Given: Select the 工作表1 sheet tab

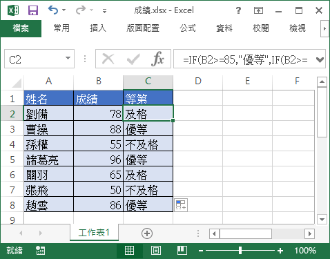Looking at the screenshot, I should 94,233.
